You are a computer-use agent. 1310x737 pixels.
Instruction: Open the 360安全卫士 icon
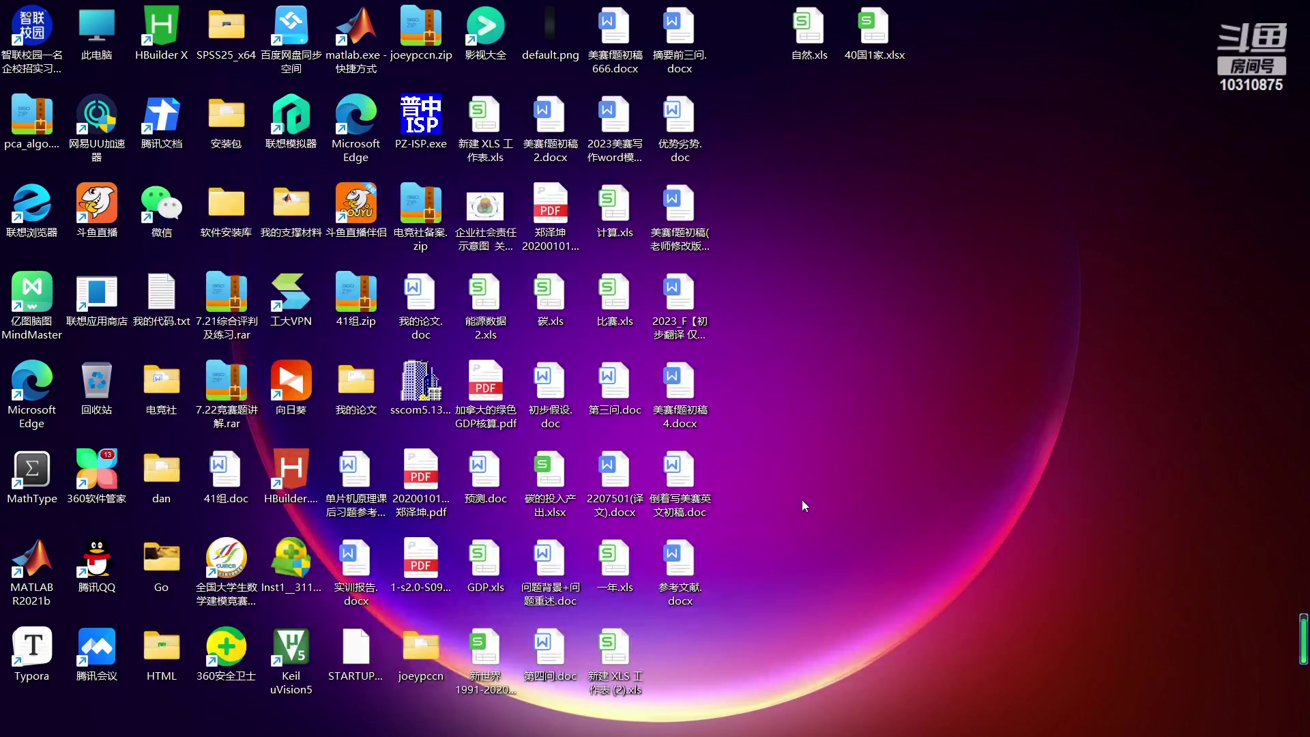point(226,654)
